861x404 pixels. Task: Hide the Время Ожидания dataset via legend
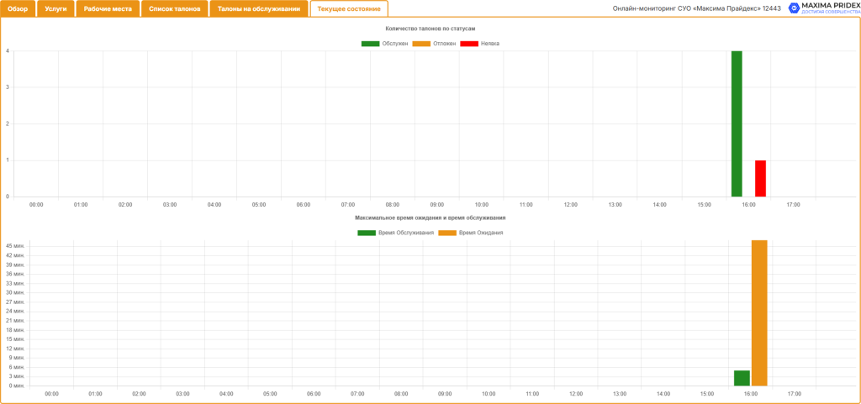pyautogui.click(x=447, y=233)
